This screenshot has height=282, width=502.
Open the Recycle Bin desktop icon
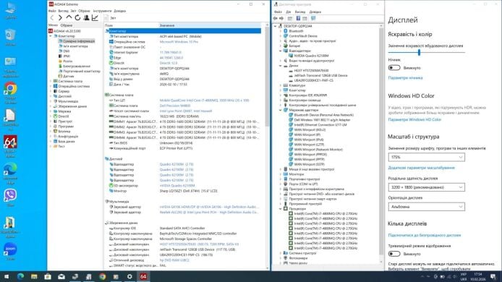(x=10, y=38)
